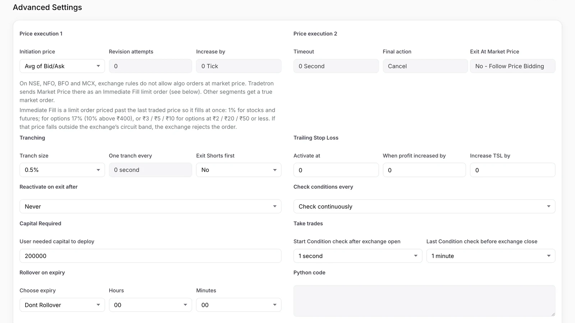575x323 pixels.
Task: Click the Timeout field
Action: tap(336, 66)
